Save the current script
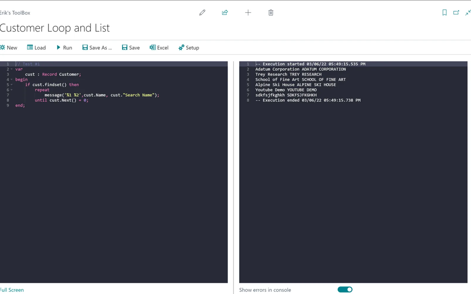The width and height of the screenshot is (471, 294). click(131, 48)
